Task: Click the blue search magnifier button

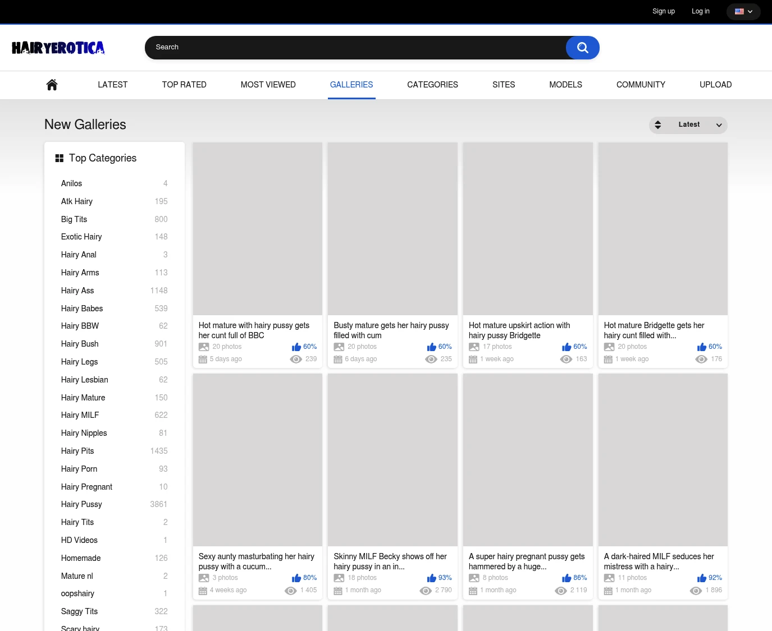Action: pyautogui.click(x=583, y=48)
